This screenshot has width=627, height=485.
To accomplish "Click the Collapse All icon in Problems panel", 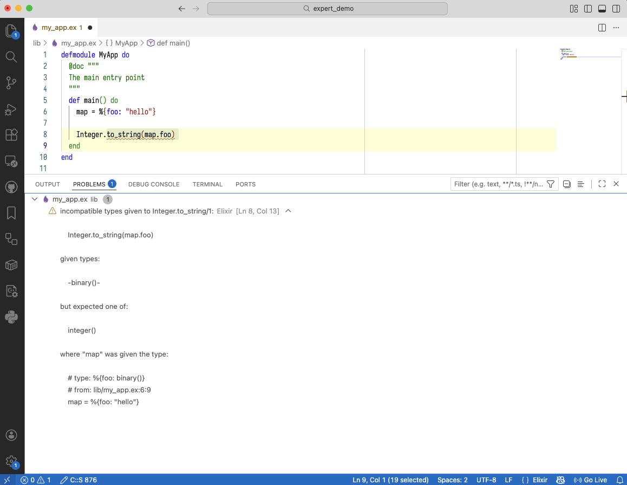I will (566, 184).
